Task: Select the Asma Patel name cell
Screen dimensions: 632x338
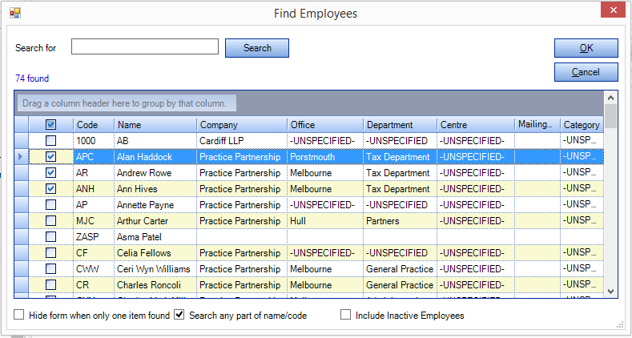Action: (155, 237)
